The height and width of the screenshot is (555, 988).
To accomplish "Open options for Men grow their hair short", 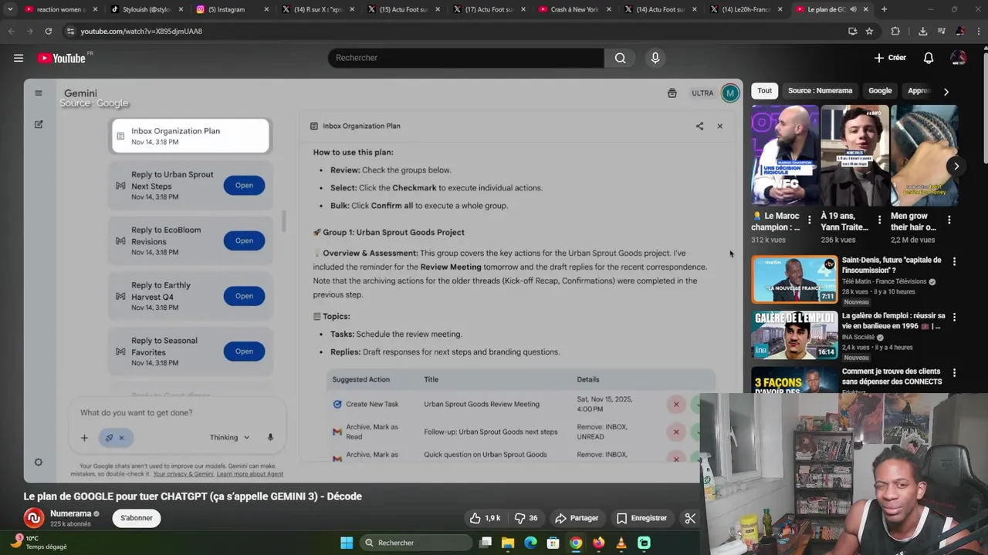I will 949,220.
